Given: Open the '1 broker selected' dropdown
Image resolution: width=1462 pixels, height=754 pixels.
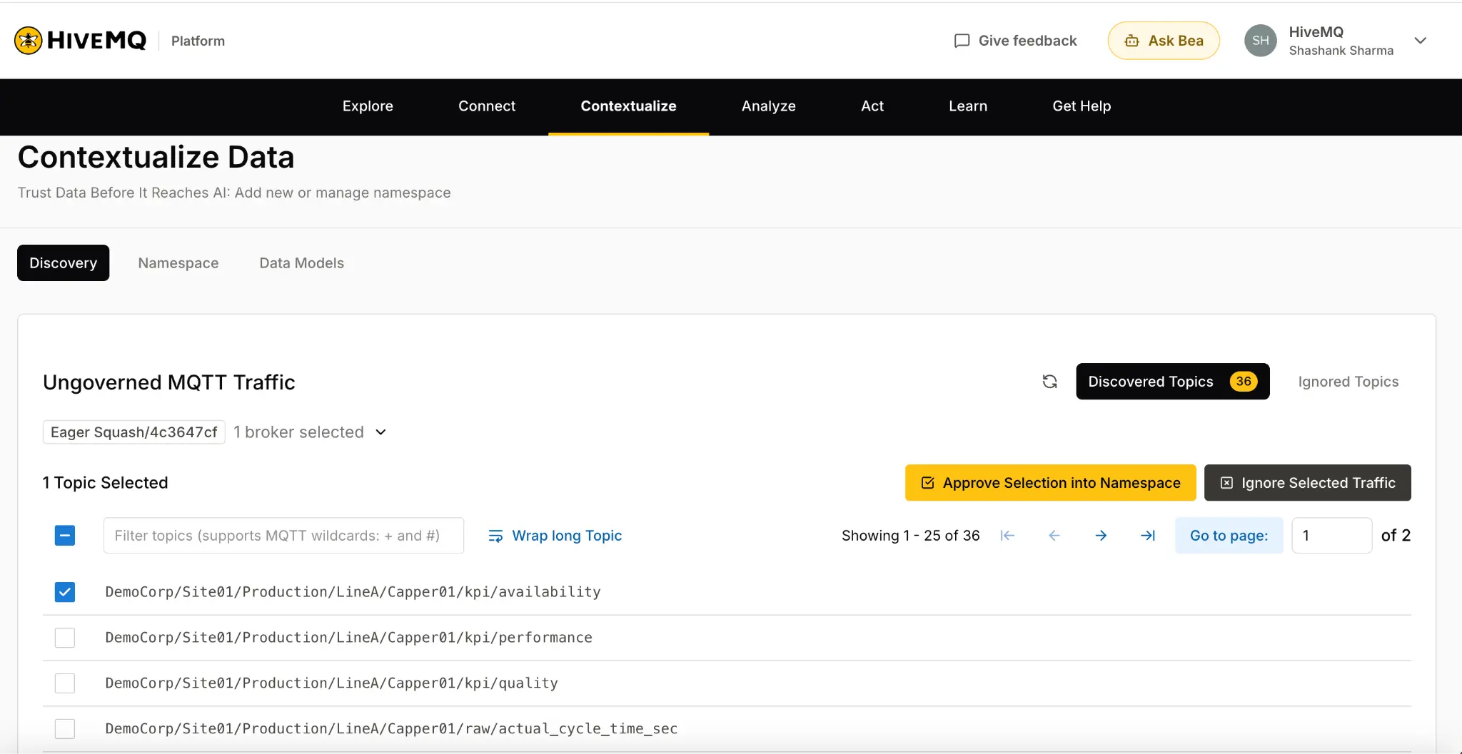Looking at the screenshot, I should [310, 432].
